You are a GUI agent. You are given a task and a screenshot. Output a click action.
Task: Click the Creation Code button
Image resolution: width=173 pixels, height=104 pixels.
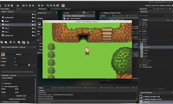tap(21, 96)
